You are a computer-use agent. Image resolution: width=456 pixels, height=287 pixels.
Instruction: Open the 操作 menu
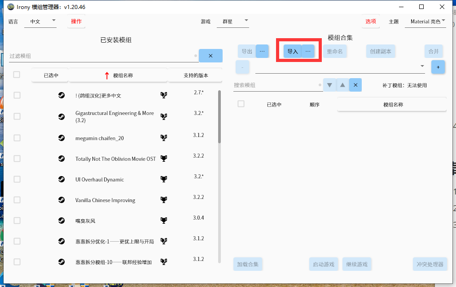[76, 21]
